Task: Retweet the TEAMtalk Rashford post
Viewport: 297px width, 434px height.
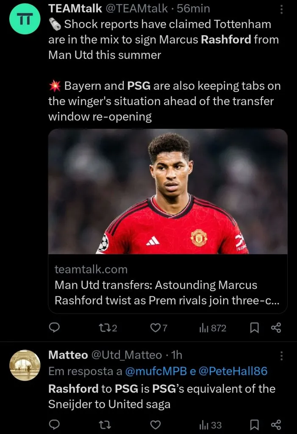Action: point(105,328)
